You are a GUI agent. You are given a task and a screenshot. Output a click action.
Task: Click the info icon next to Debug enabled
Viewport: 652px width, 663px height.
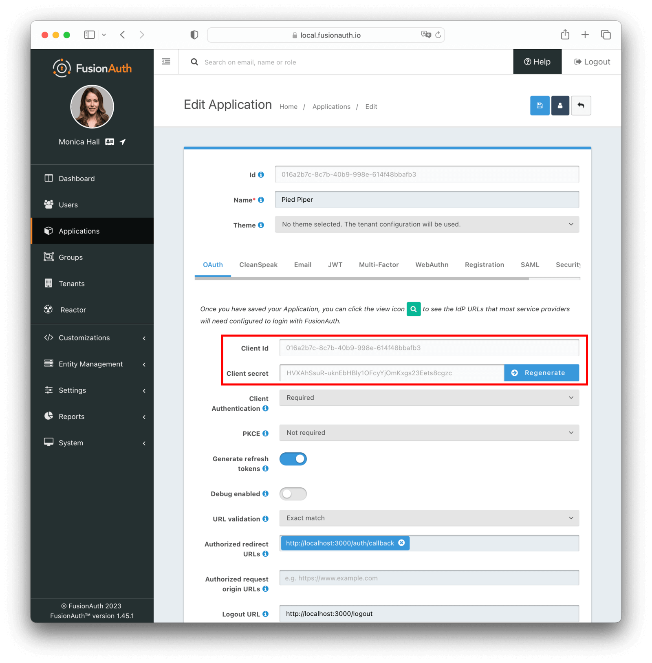pos(265,494)
